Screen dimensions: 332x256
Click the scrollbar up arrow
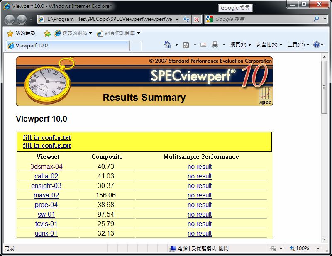coord(324,57)
